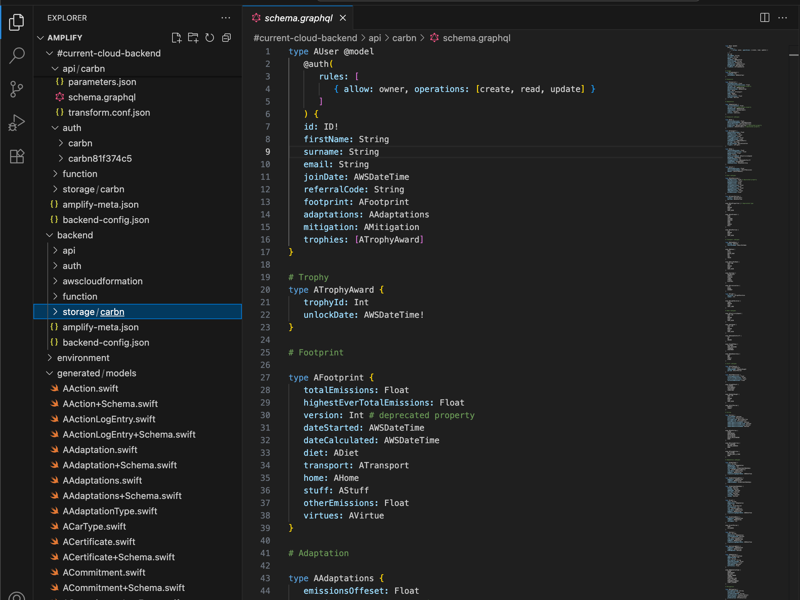Select the schema.graphql editor tab
The height and width of the screenshot is (600, 800).
point(298,18)
